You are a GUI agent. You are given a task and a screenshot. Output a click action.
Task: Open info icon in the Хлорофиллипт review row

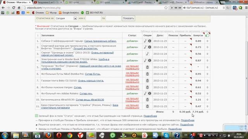[x=150, y=47]
